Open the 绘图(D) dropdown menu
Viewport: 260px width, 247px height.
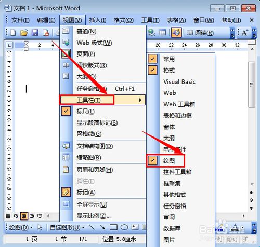(21, 227)
